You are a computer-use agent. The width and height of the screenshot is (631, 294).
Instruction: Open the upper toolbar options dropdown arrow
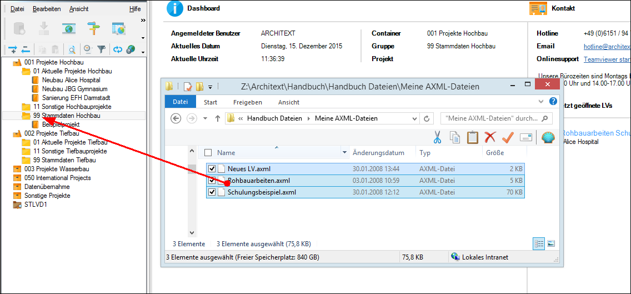point(143,38)
